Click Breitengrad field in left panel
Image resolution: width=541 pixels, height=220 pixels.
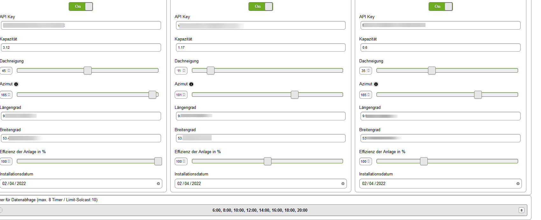click(x=81, y=138)
